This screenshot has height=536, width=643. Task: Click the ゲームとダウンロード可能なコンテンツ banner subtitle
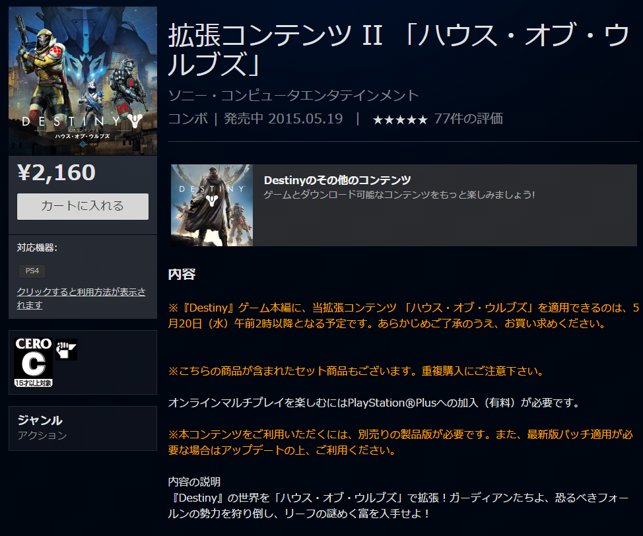click(x=399, y=194)
